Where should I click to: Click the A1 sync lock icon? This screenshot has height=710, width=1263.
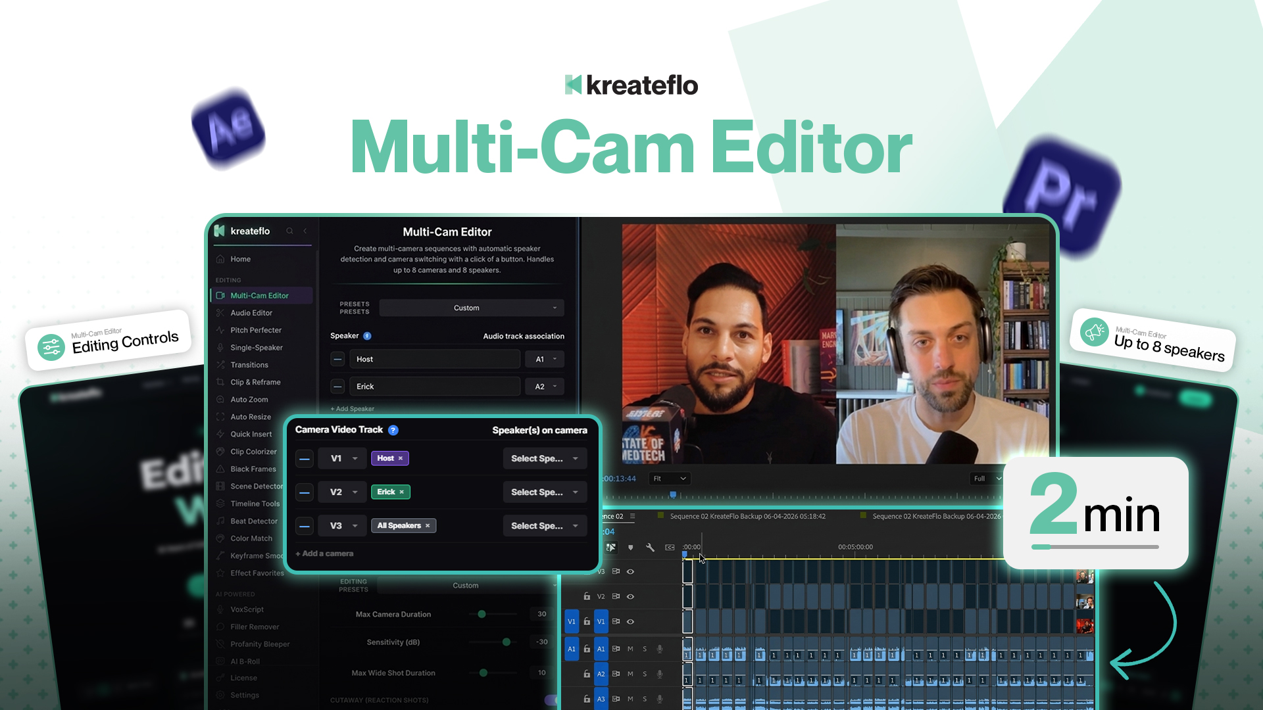pyautogui.click(x=616, y=649)
